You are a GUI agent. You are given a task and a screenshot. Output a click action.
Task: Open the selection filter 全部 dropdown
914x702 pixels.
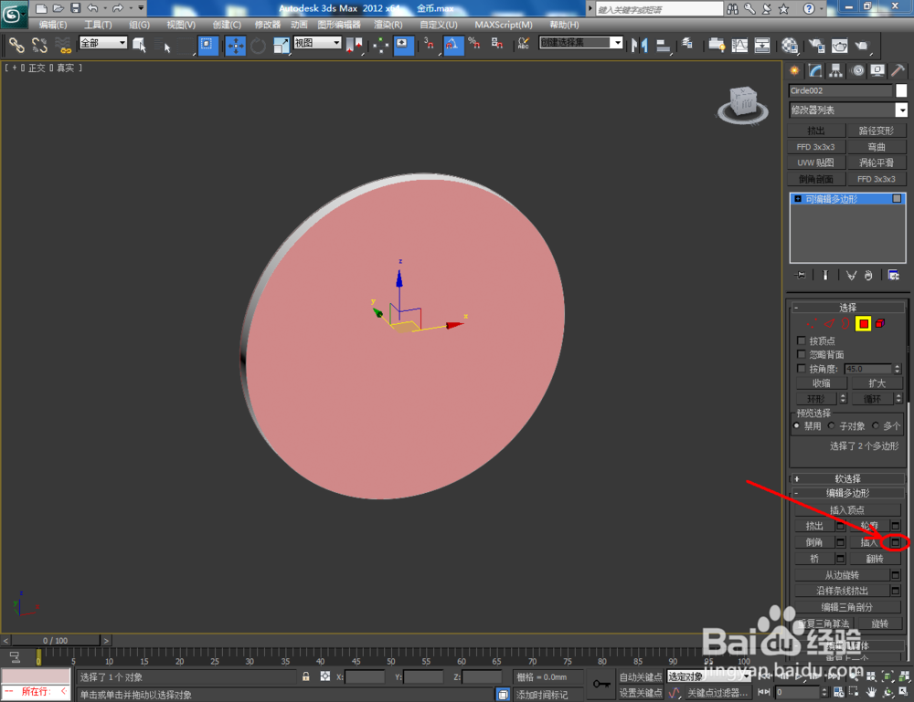[x=102, y=42]
